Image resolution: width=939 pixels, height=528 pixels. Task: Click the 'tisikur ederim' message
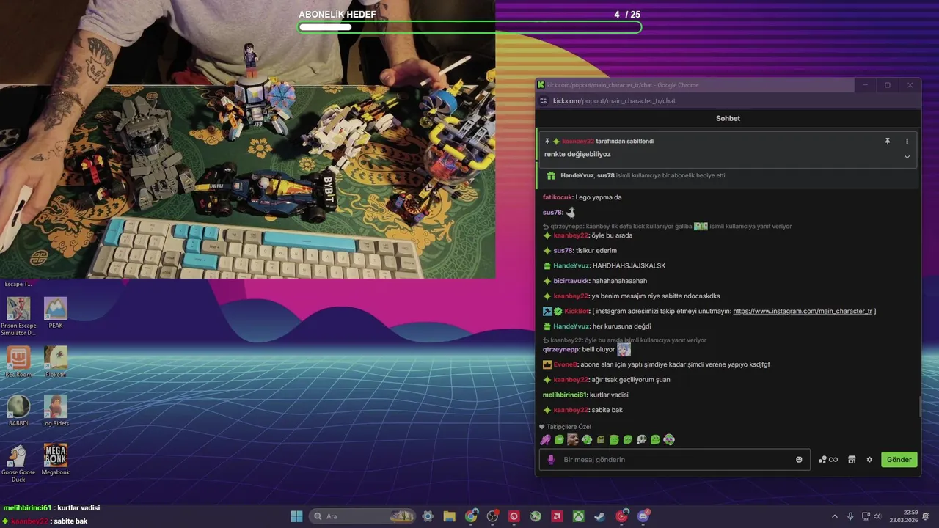click(596, 251)
